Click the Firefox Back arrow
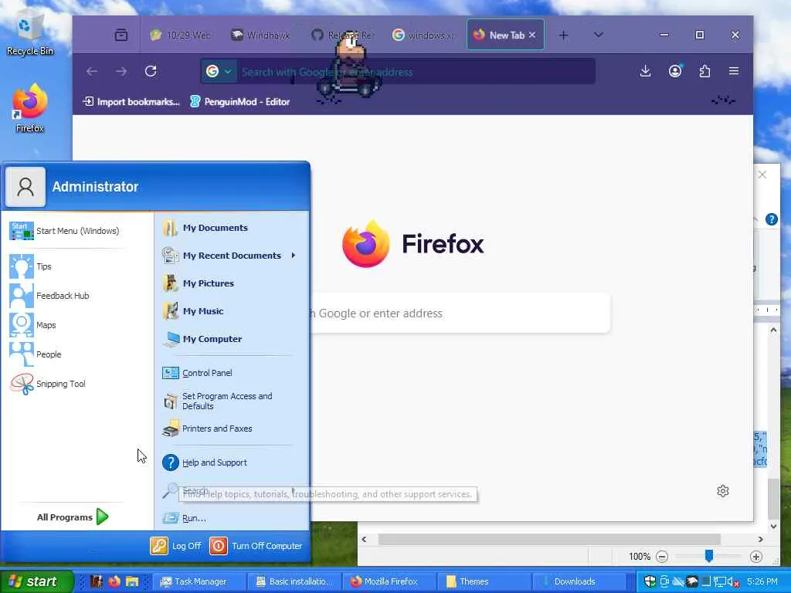791x593 pixels. point(92,72)
